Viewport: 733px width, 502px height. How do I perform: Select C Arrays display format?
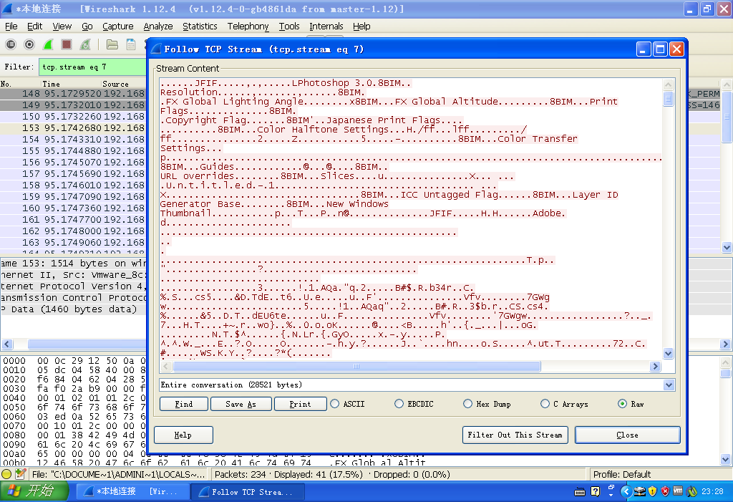click(545, 404)
